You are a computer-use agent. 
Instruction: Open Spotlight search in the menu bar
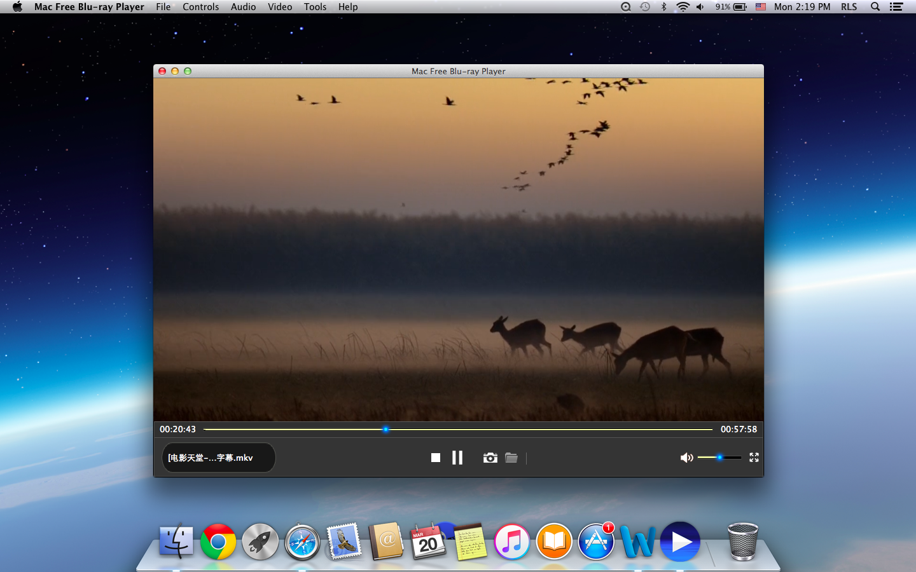[x=875, y=7]
